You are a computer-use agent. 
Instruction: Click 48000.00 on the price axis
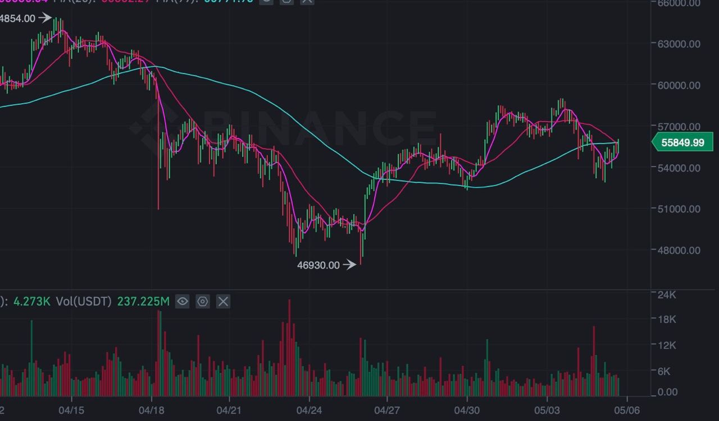pyautogui.click(x=679, y=250)
